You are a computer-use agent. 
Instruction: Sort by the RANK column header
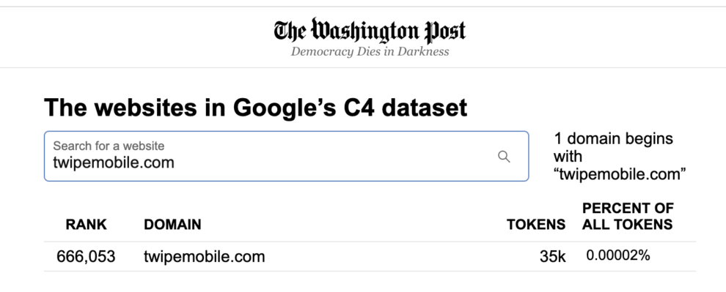click(86, 225)
